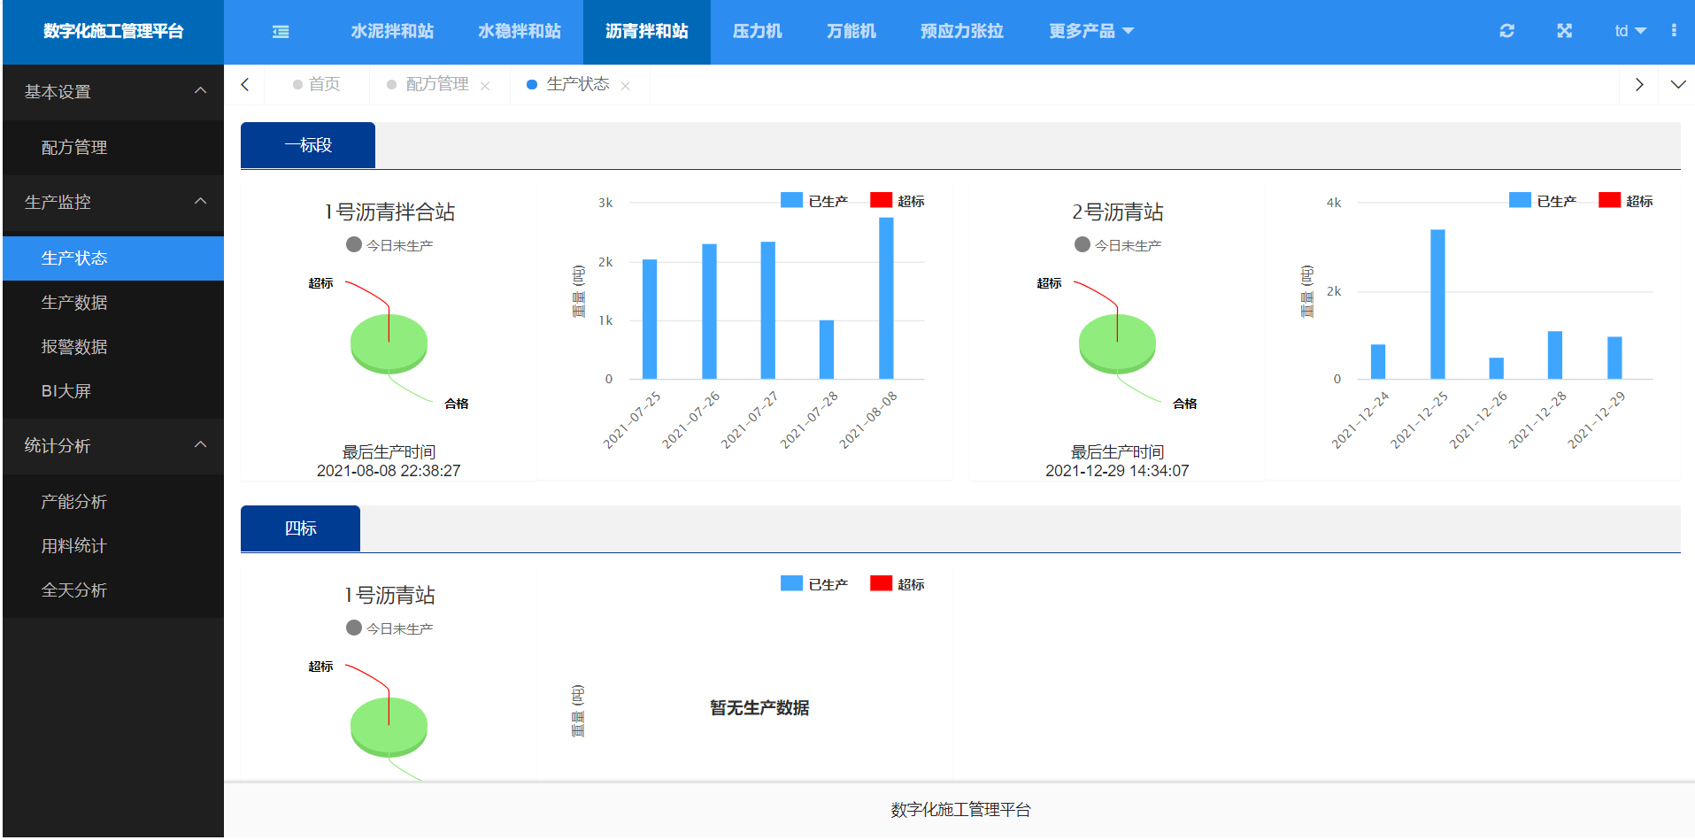The image size is (1695, 840).
Task: Click the 2021-12-29 bar in second chart
Action: point(1614,358)
